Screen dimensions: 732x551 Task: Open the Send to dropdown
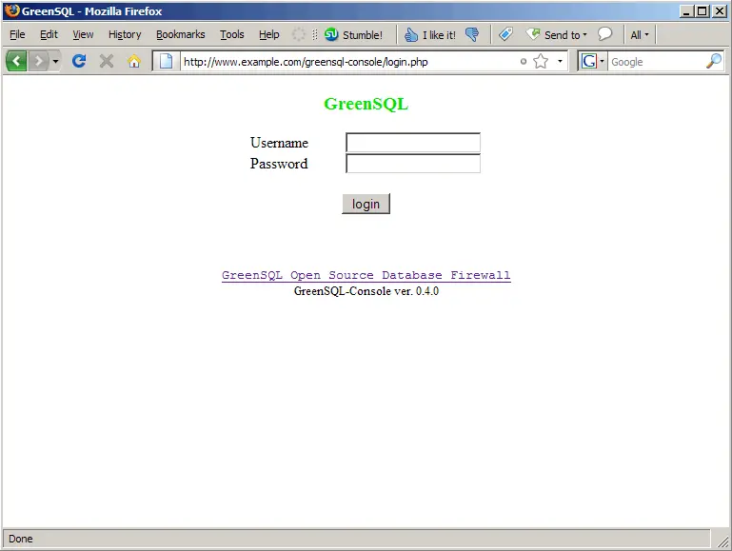click(557, 34)
